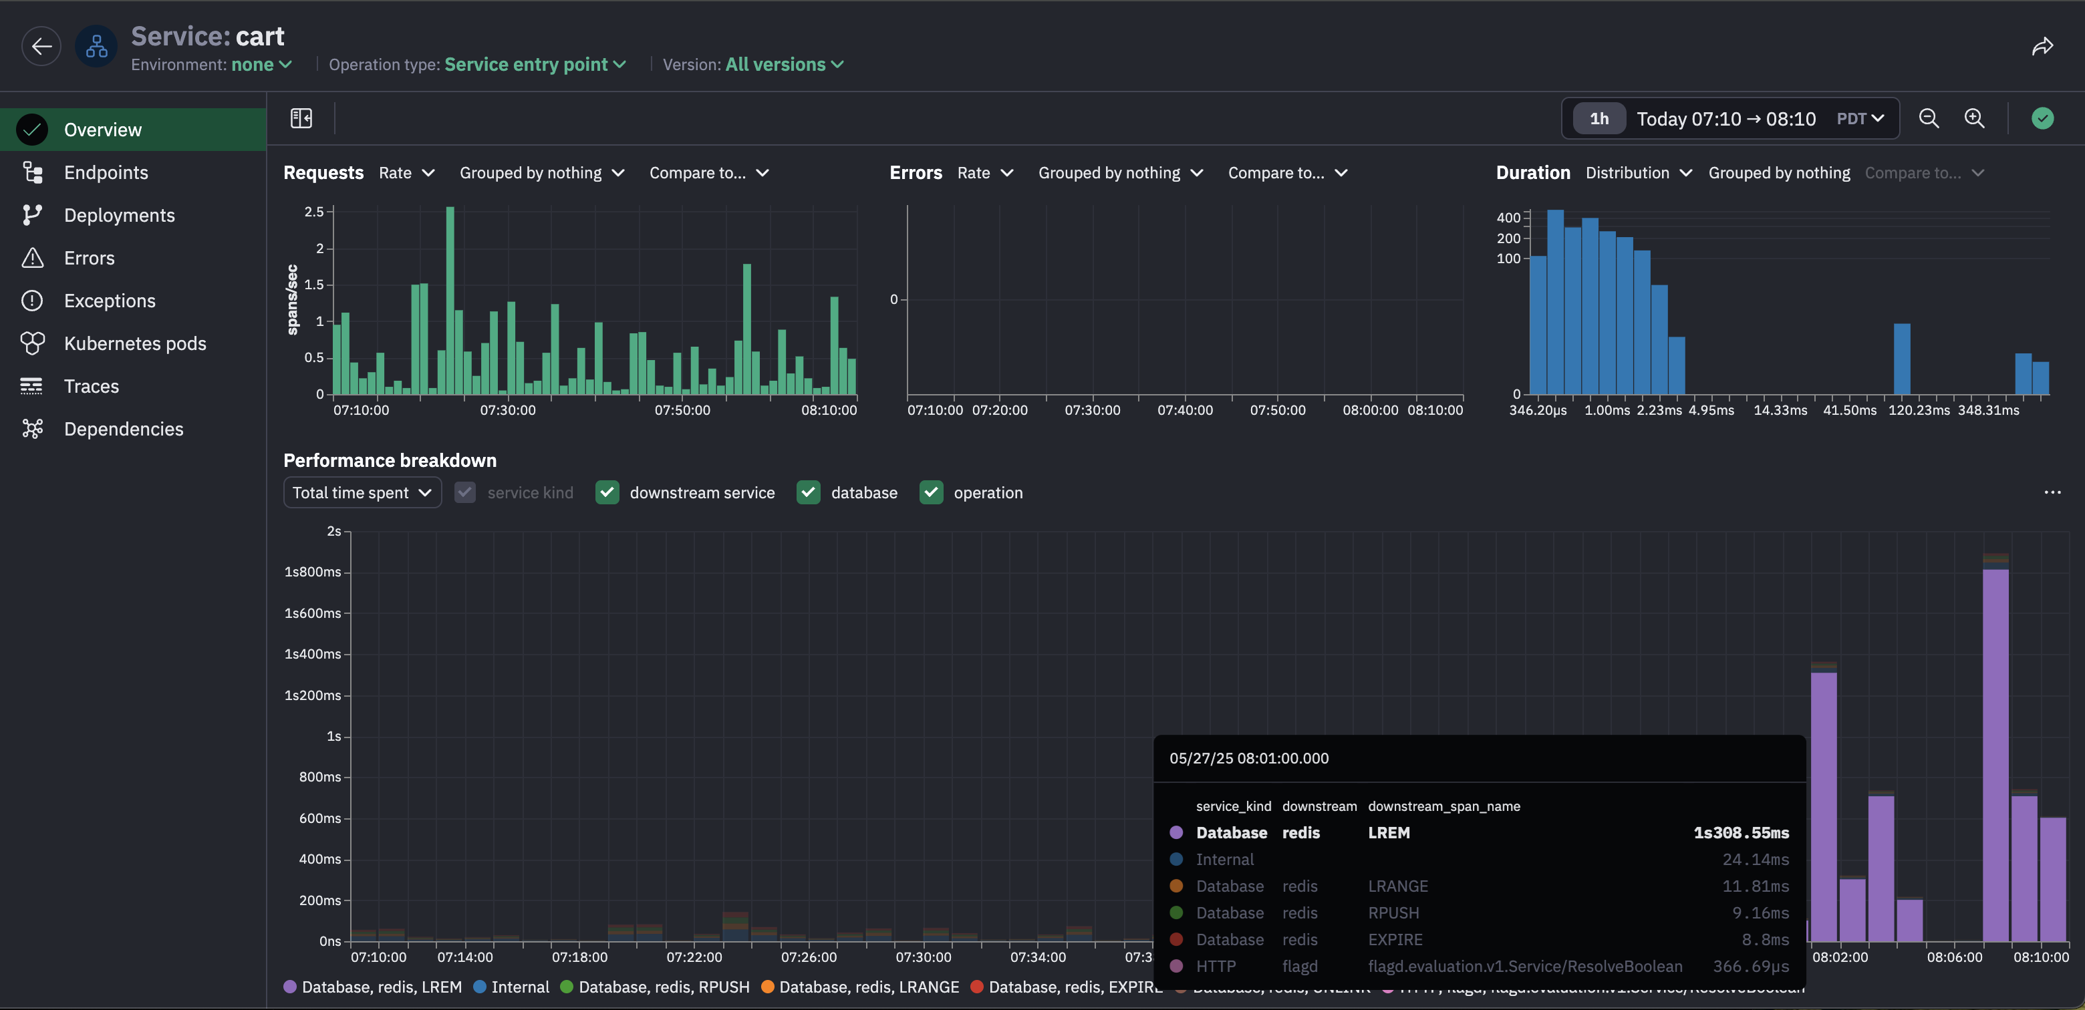Toggle the operation checkbox
Image resolution: width=2085 pixels, height=1010 pixels.
(931, 492)
